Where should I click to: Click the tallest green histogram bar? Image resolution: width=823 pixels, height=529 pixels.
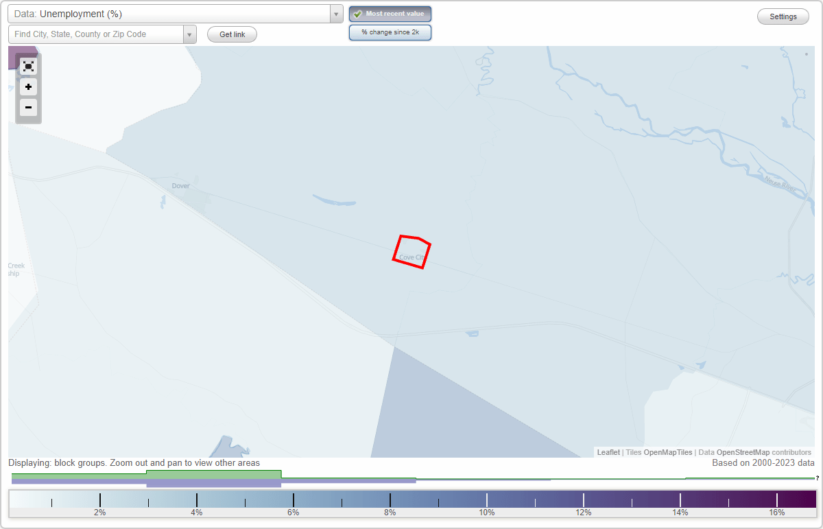coord(214,474)
